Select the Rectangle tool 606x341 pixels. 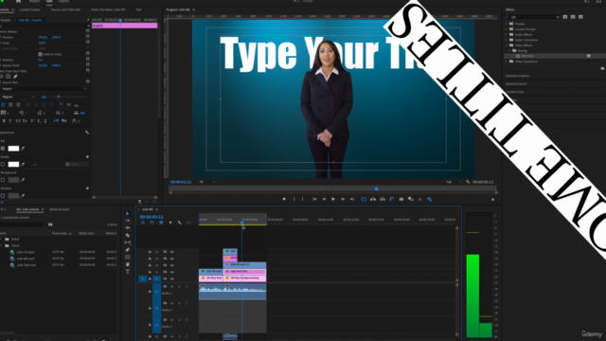pos(128,257)
